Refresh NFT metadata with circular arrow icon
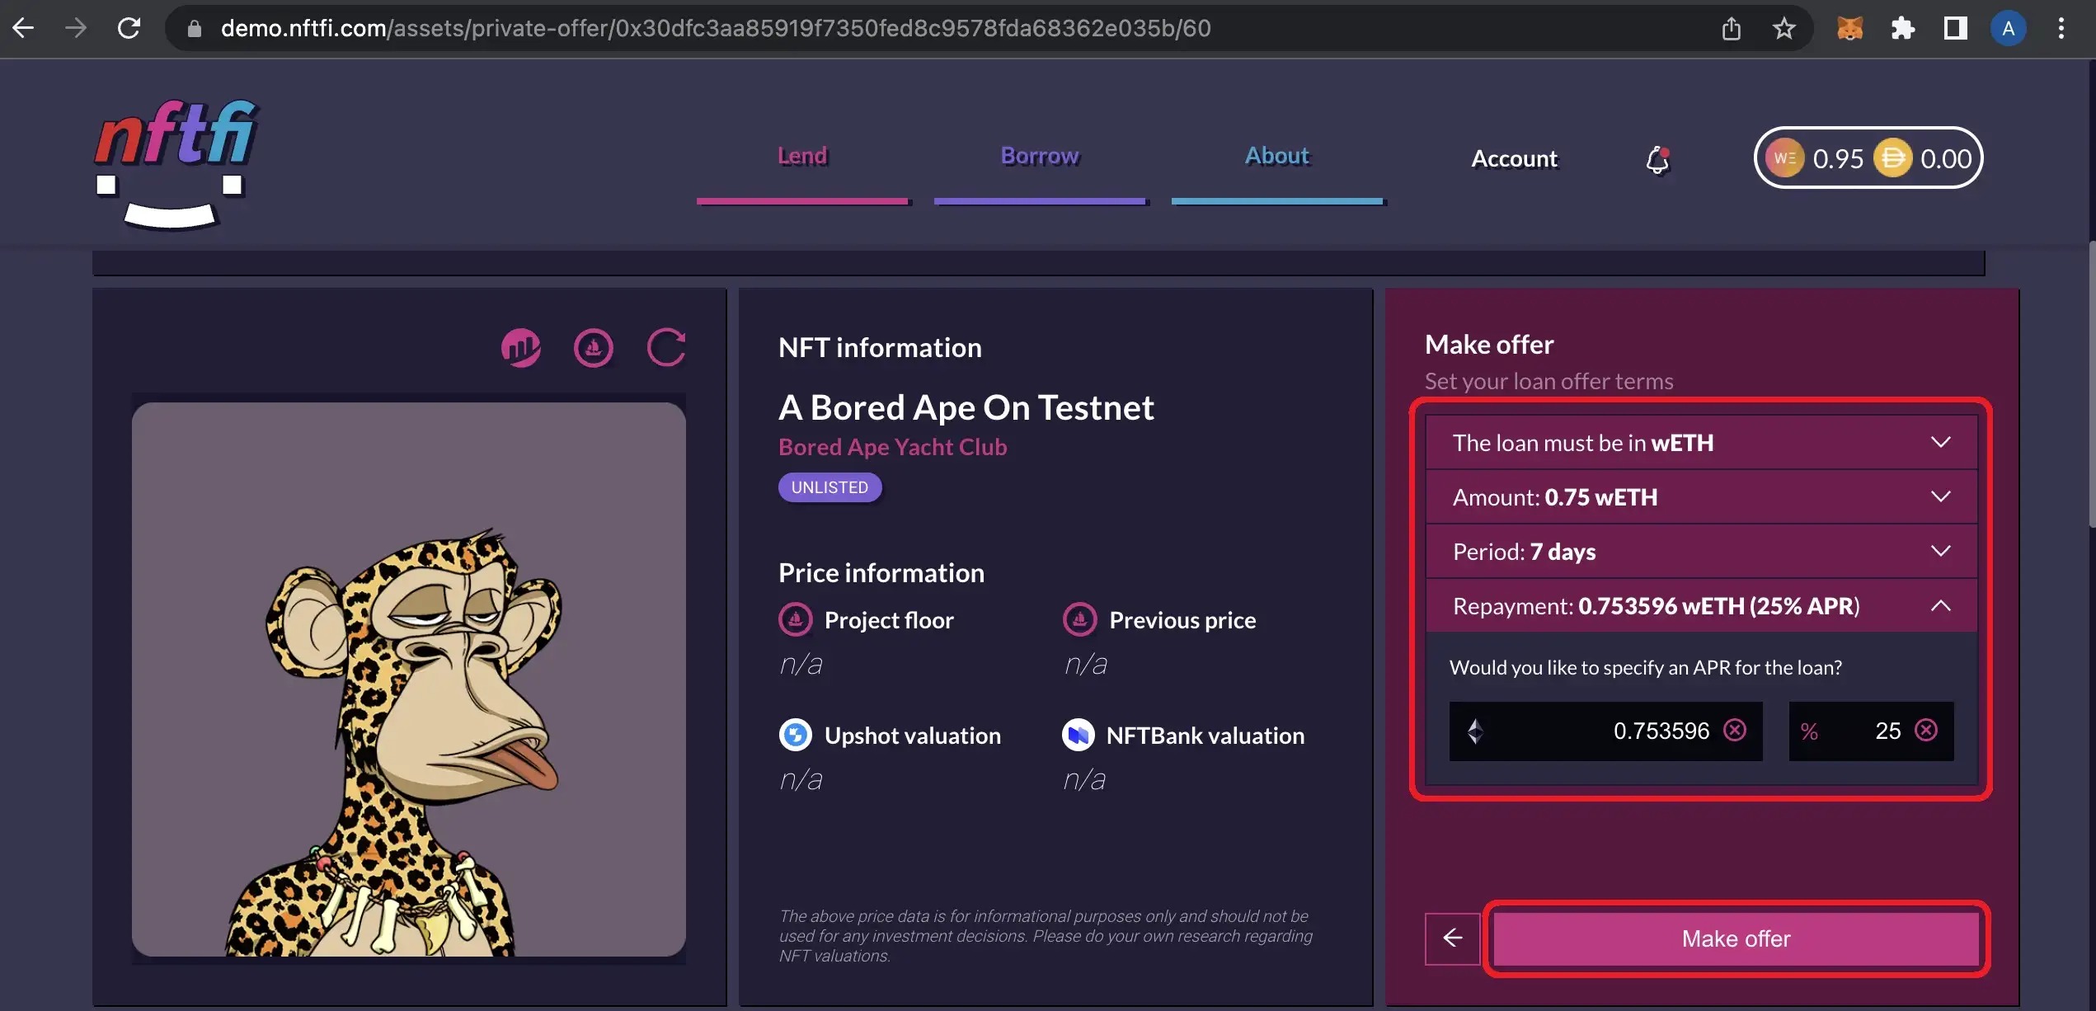Screen dimensions: 2096x1011 tap(666, 347)
